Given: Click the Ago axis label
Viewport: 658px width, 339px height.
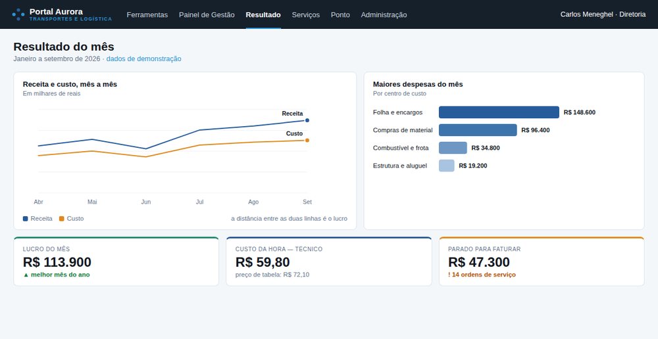Looking at the screenshot, I should [253, 202].
